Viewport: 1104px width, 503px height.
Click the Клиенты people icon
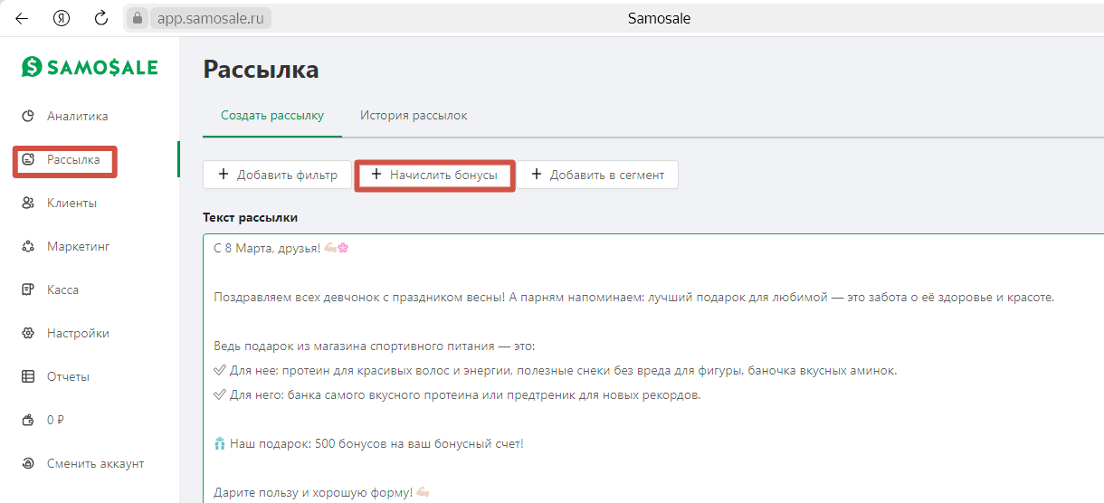28,203
